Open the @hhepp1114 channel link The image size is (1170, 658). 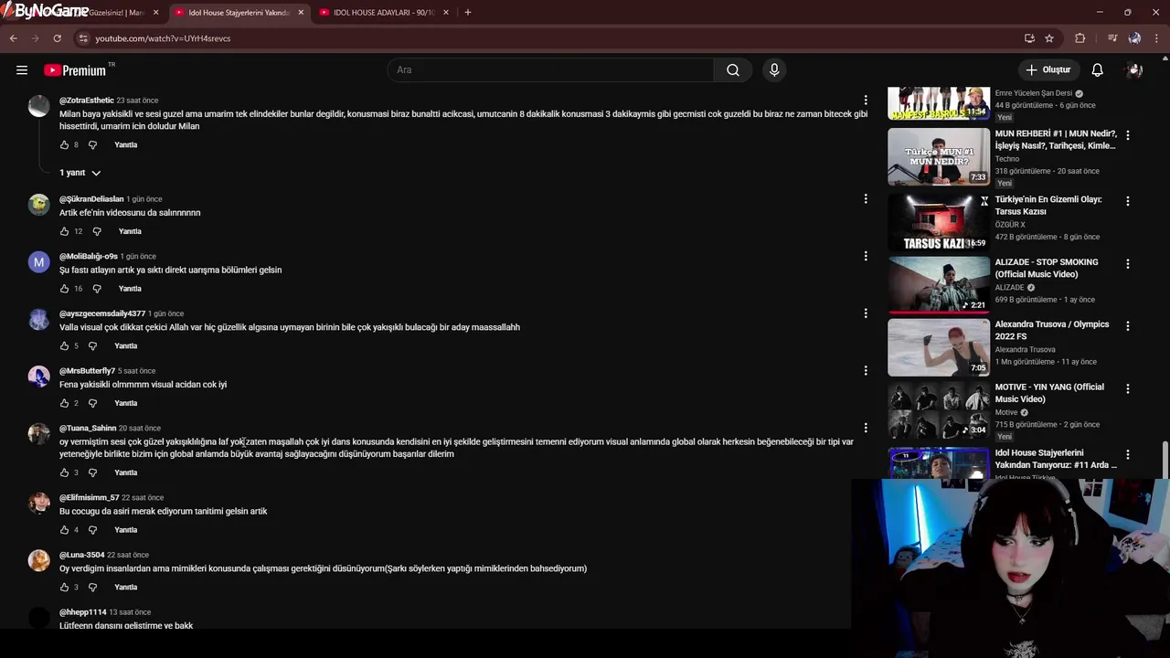[x=83, y=612]
